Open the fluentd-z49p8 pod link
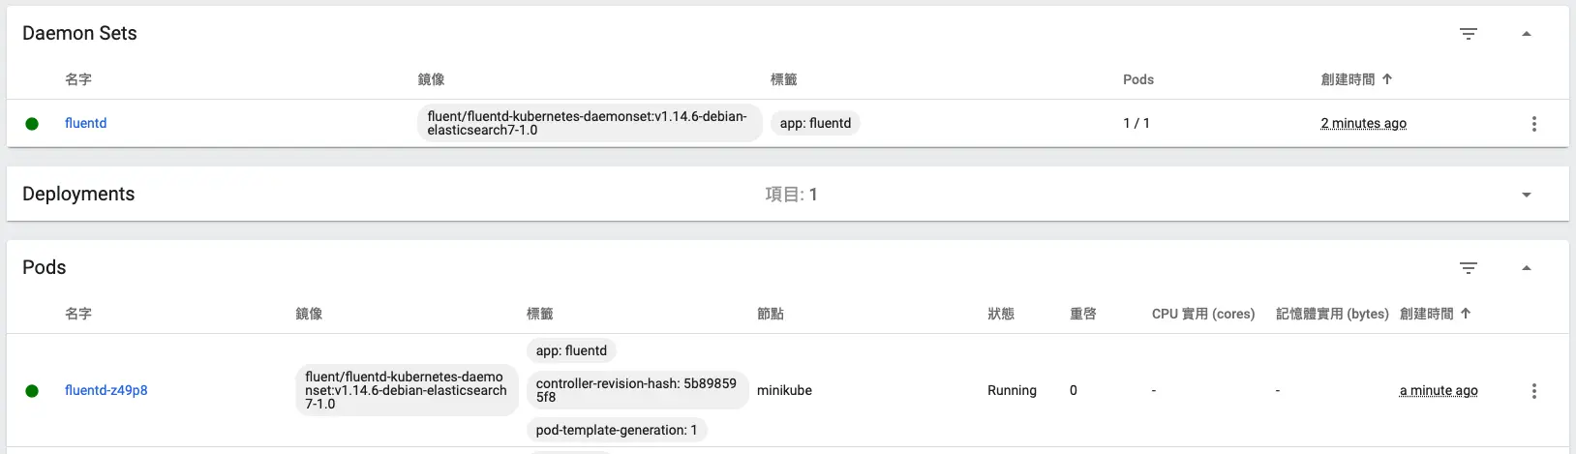Image resolution: width=1576 pixels, height=454 pixels. click(106, 390)
